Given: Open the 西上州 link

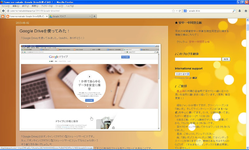Looking at the screenshot, I should pyautogui.click(x=181, y=91).
